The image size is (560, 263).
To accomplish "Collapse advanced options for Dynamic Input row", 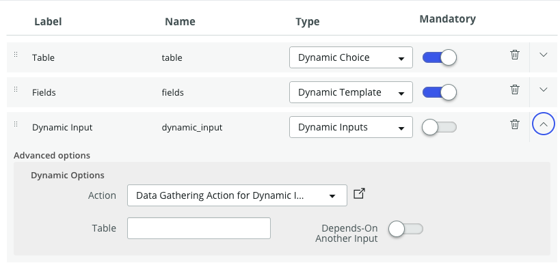I will (543, 124).
